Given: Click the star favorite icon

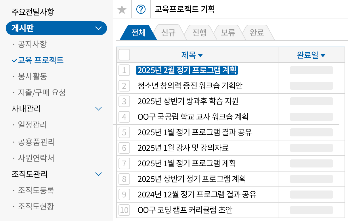Looking at the screenshot, I should pos(122,9).
